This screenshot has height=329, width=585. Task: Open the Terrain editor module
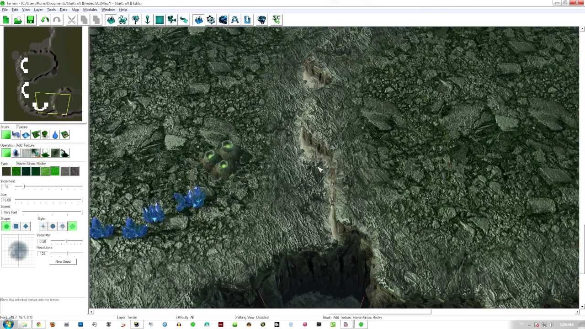pyautogui.click(x=199, y=20)
